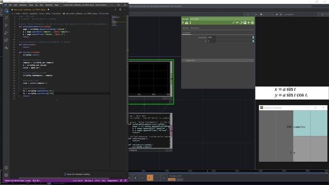The image size is (329, 185).
Task: Change CRLF line ending in status bar
Action: [103, 180]
